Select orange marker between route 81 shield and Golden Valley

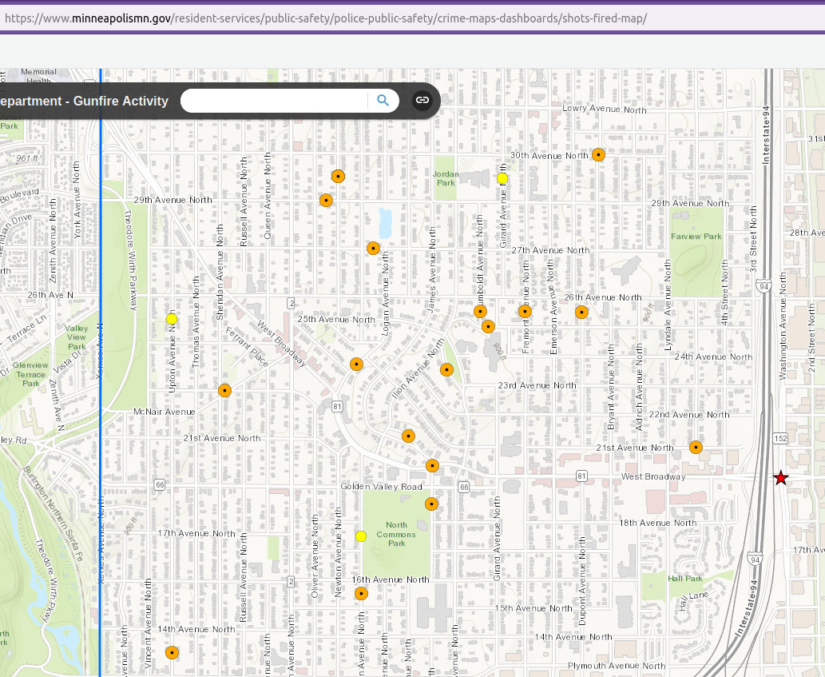(x=408, y=436)
